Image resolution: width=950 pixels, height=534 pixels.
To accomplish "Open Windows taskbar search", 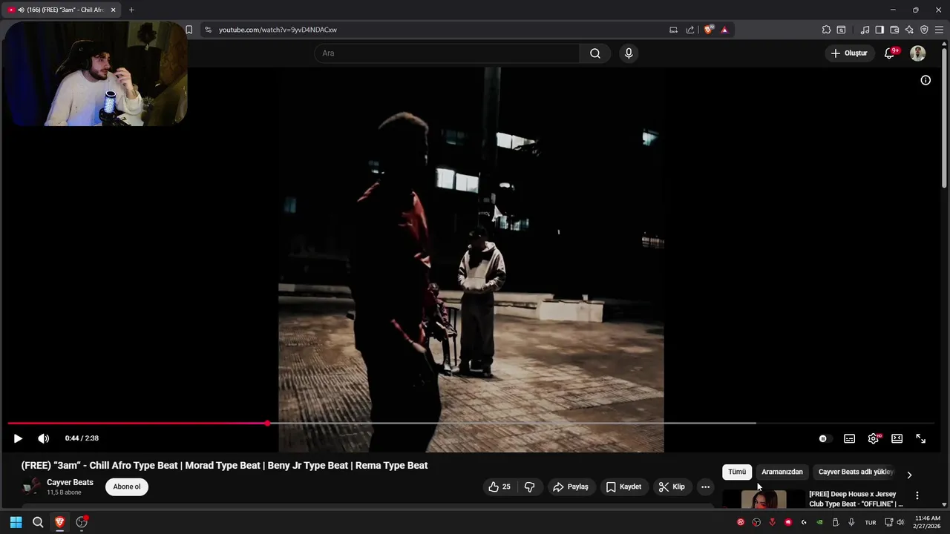I will (38, 522).
